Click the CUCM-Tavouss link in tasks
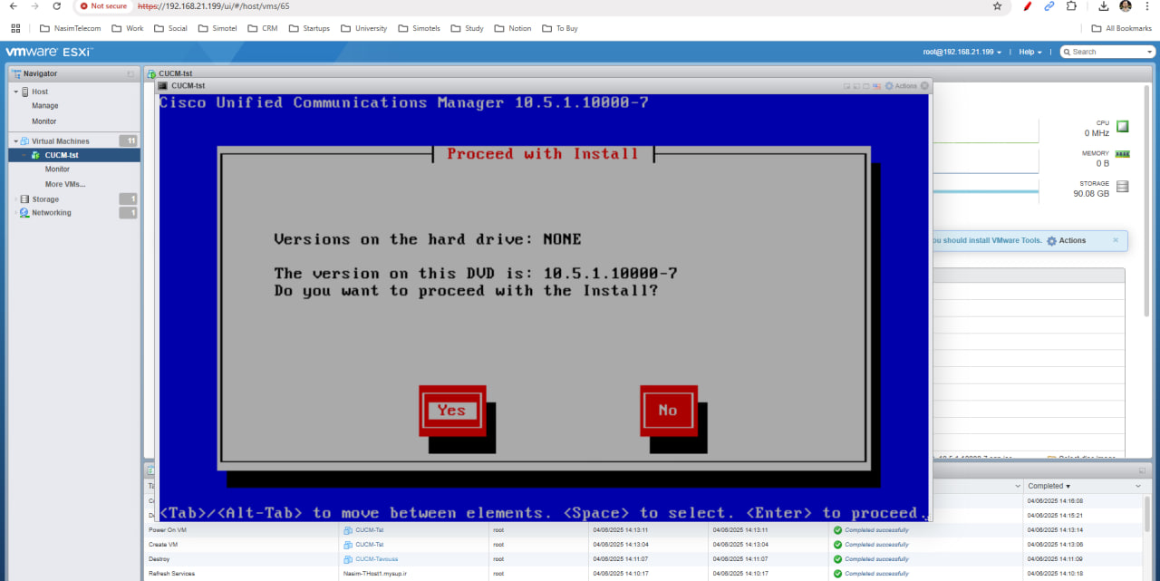Image resolution: width=1160 pixels, height=581 pixels. coord(376,559)
